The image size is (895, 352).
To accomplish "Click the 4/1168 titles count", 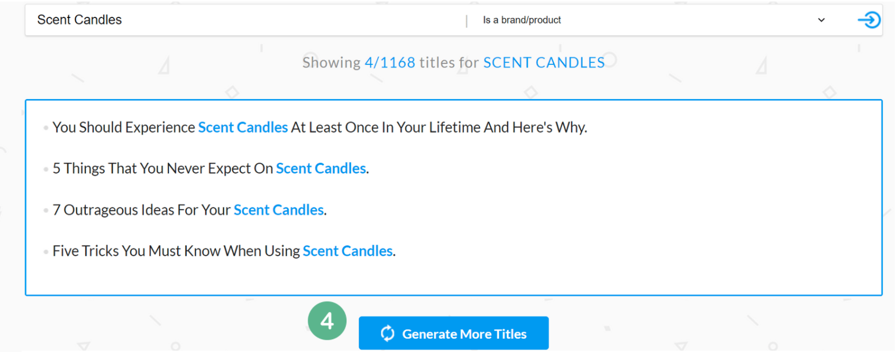I will (x=389, y=63).
